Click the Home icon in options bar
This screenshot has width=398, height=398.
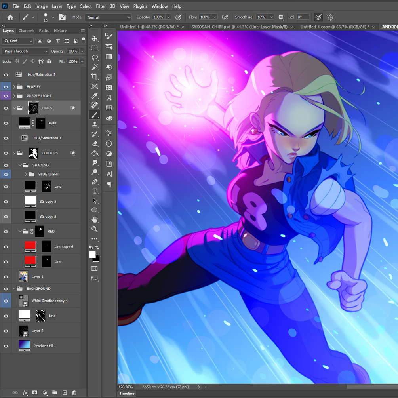(10, 17)
